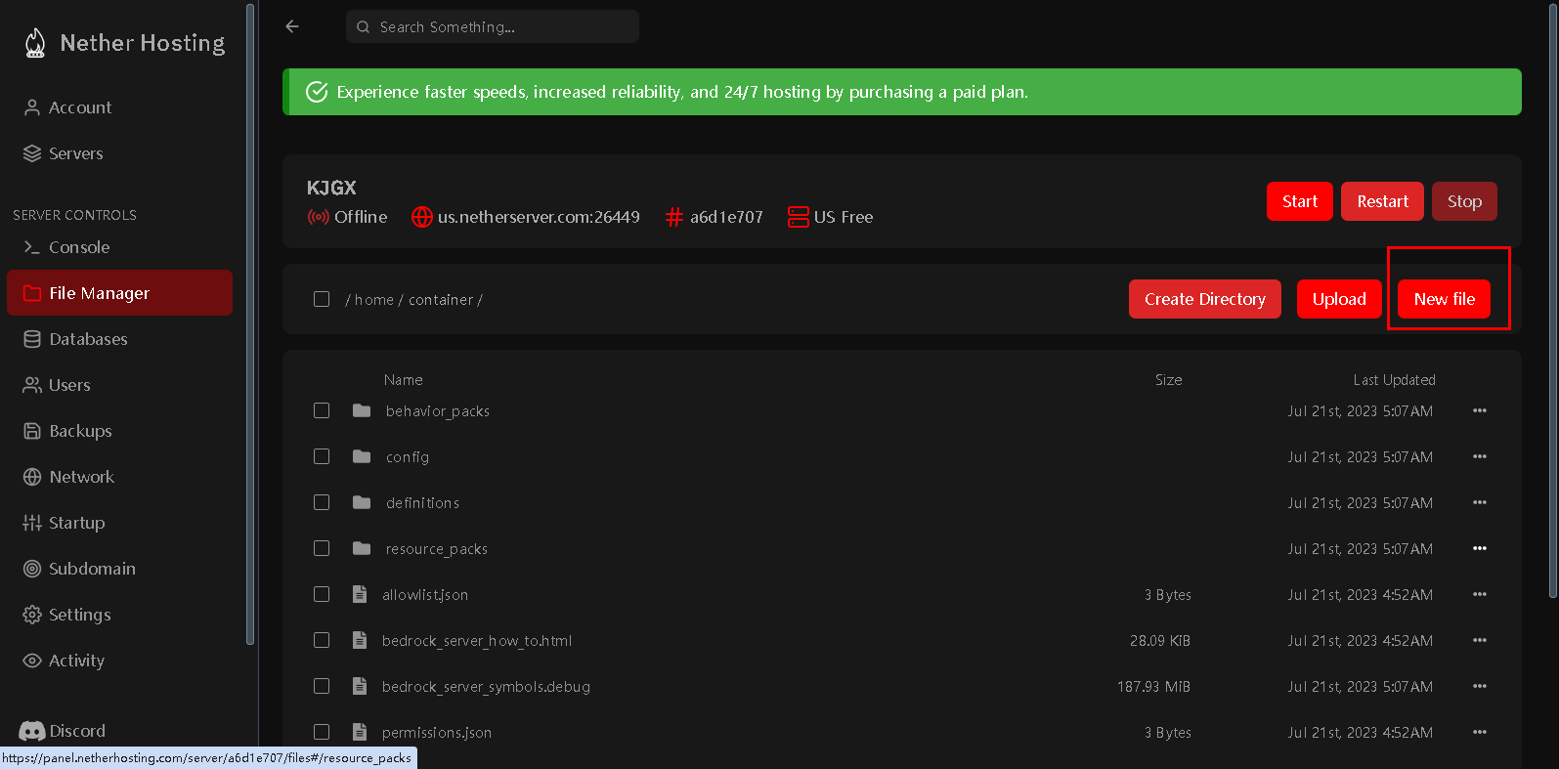The image size is (1559, 769).
Task: Click the a6d1e707 server ID text
Action: 726,217
